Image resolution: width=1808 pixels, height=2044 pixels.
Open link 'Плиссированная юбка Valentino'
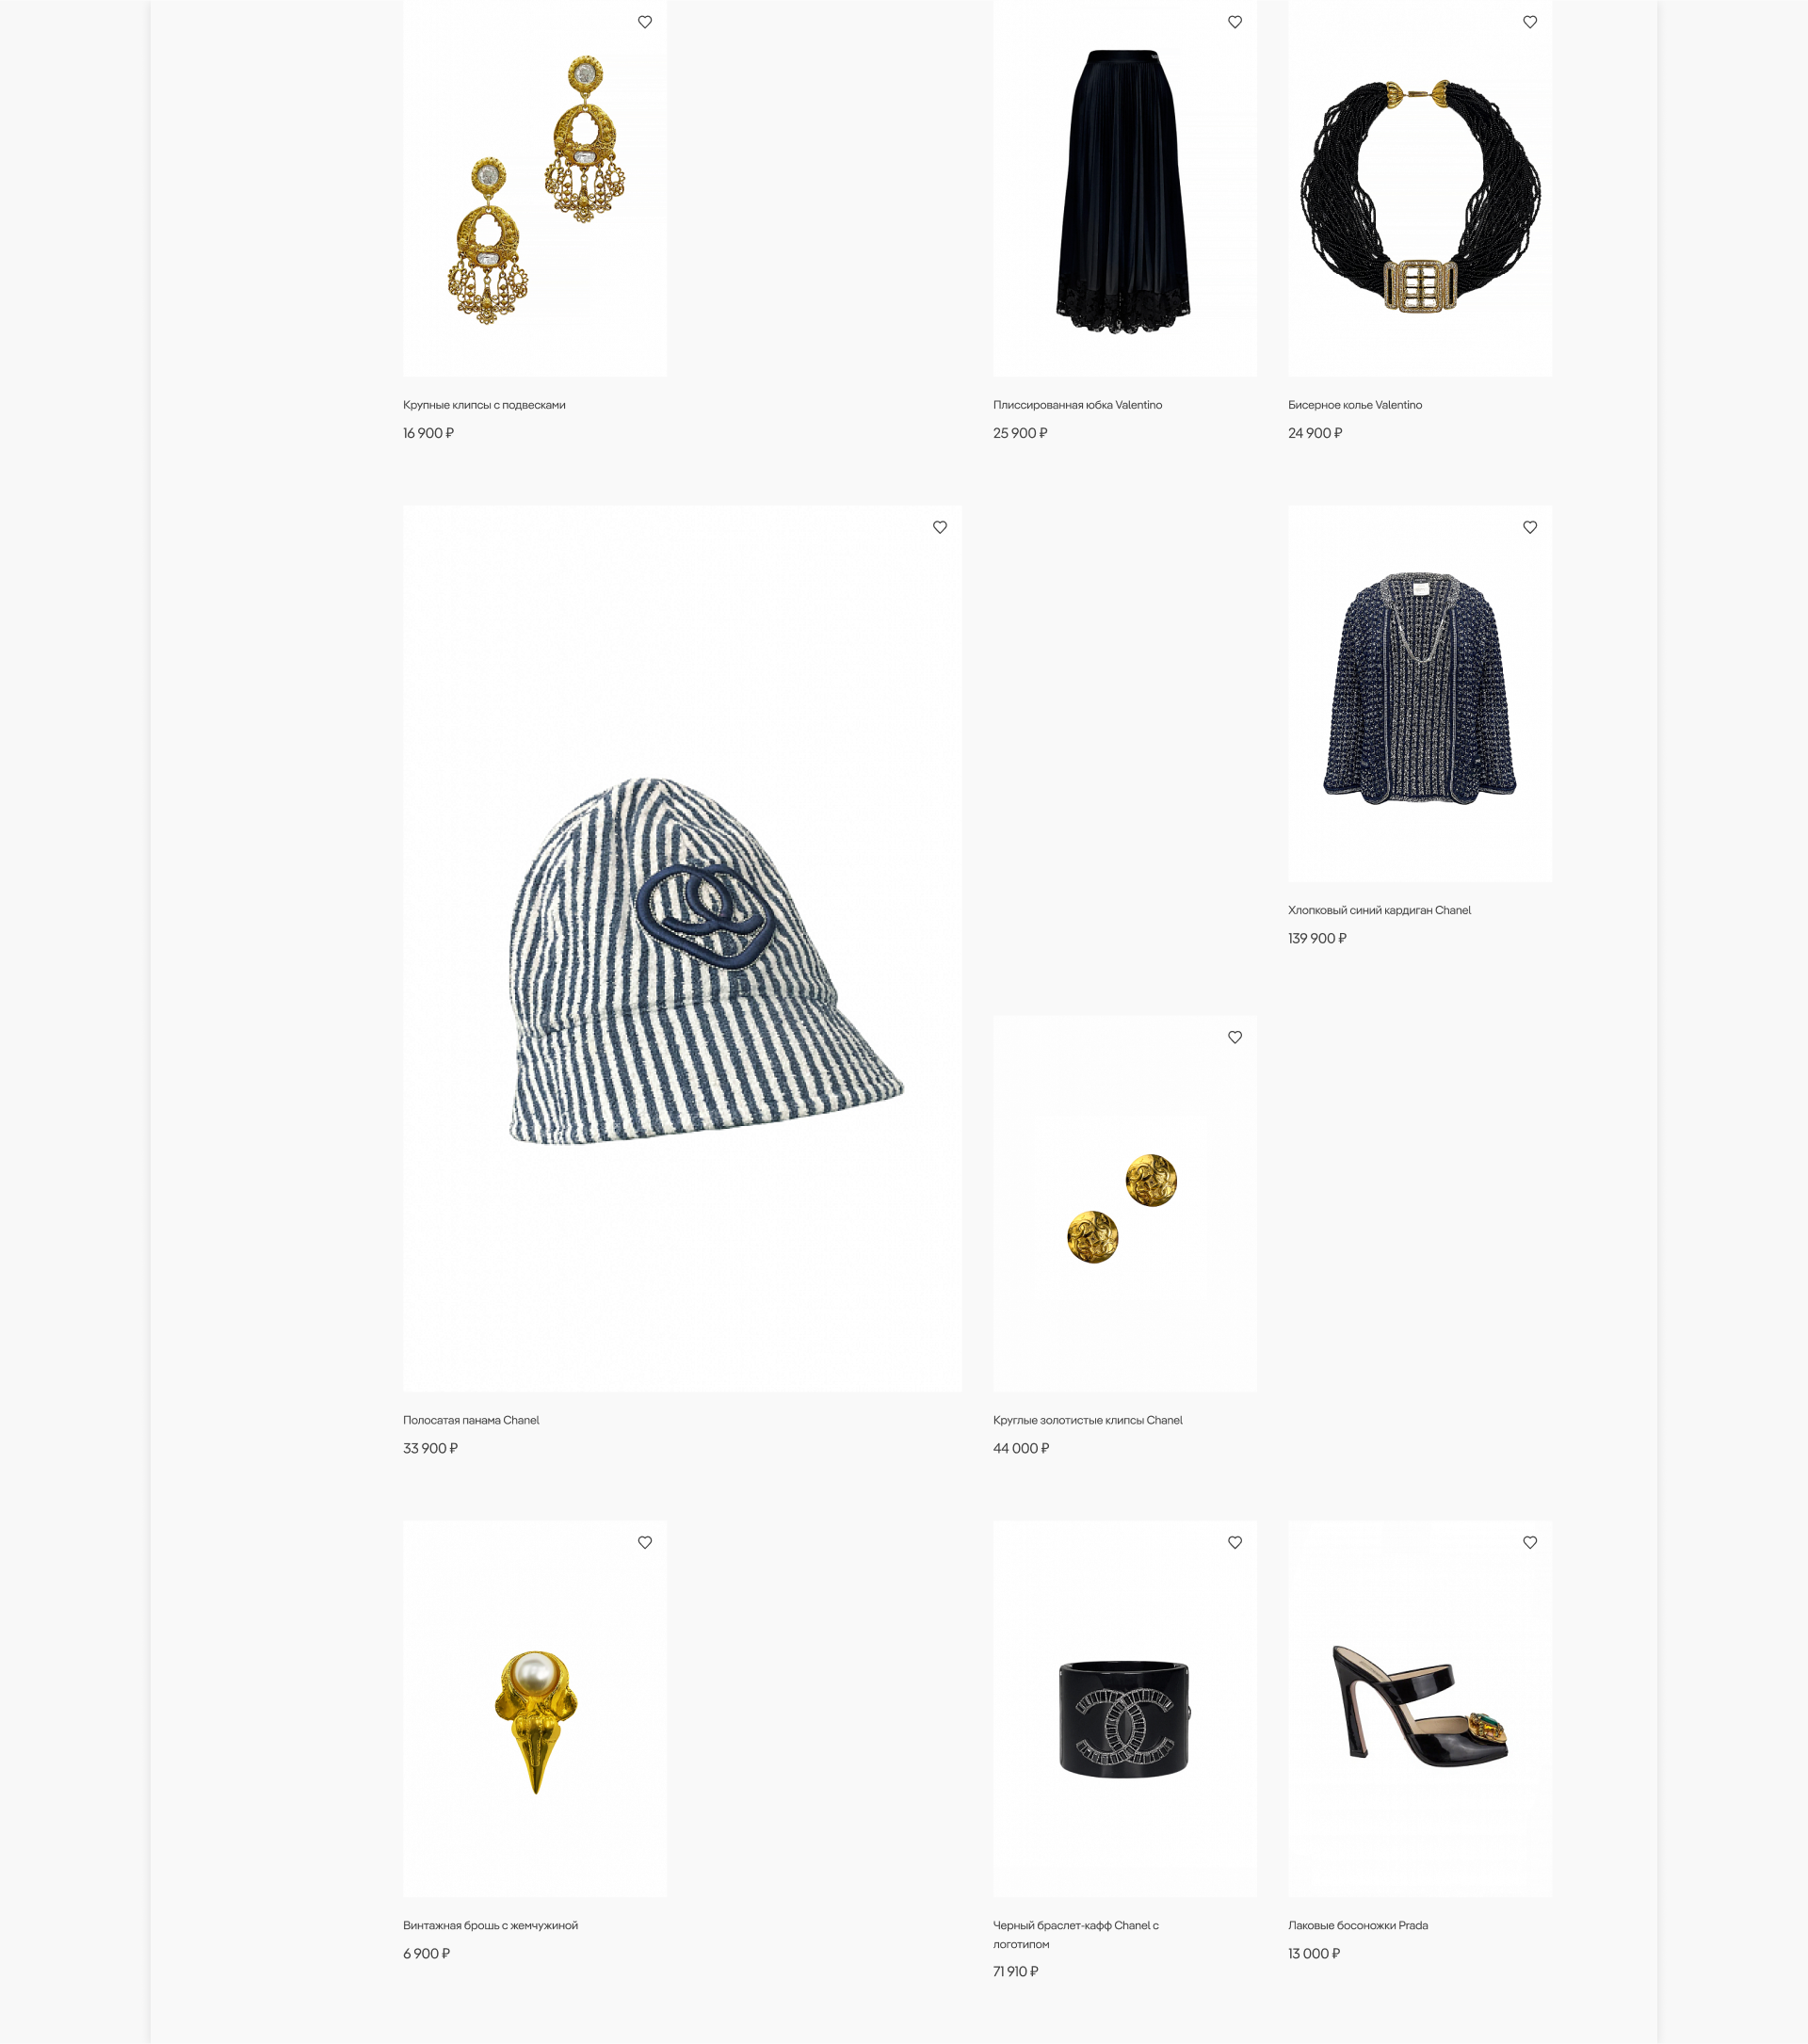point(1077,405)
